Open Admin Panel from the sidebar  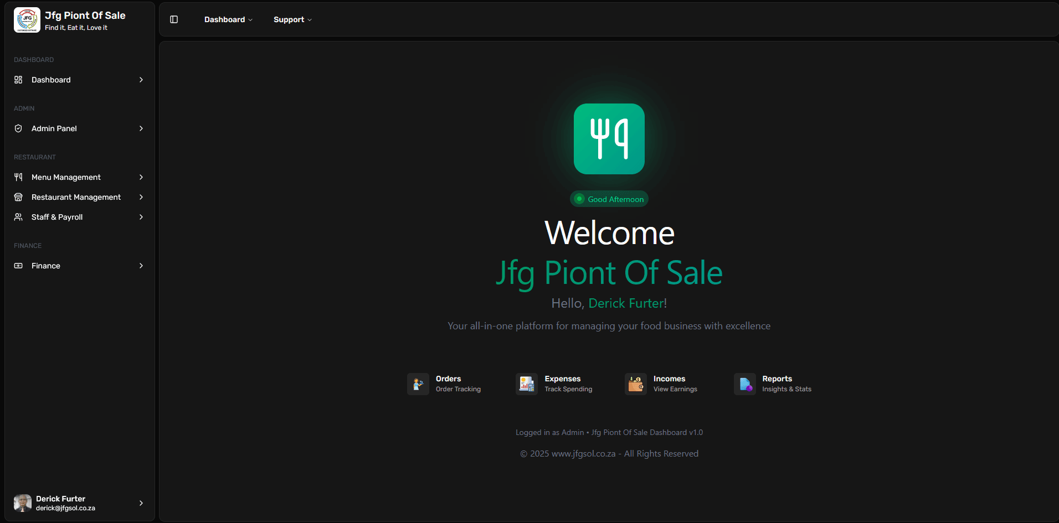point(55,128)
